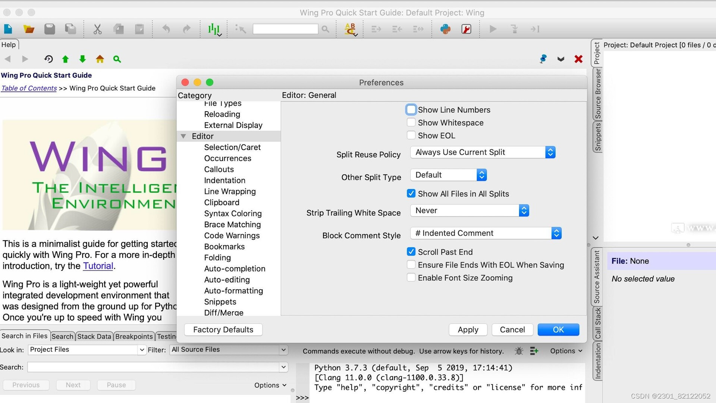Open Python Shell Options menu
The width and height of the screenshot is (716, 403).
566,351
